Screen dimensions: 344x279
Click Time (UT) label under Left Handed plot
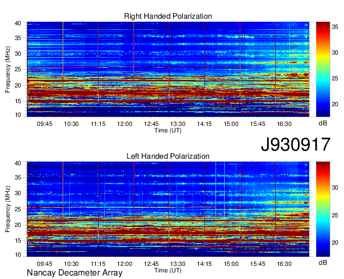click(168, 270)
